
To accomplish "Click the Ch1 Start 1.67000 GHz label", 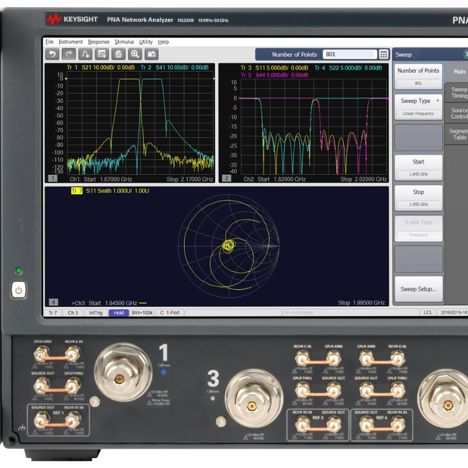I will point(101,179).
